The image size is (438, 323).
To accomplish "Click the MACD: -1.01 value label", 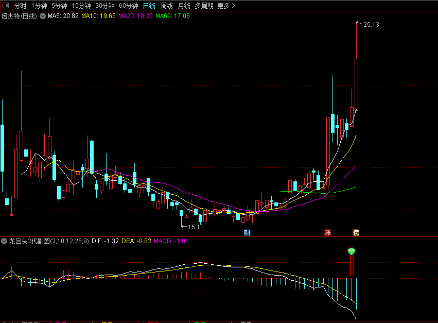I will click(x=171, y=241).
